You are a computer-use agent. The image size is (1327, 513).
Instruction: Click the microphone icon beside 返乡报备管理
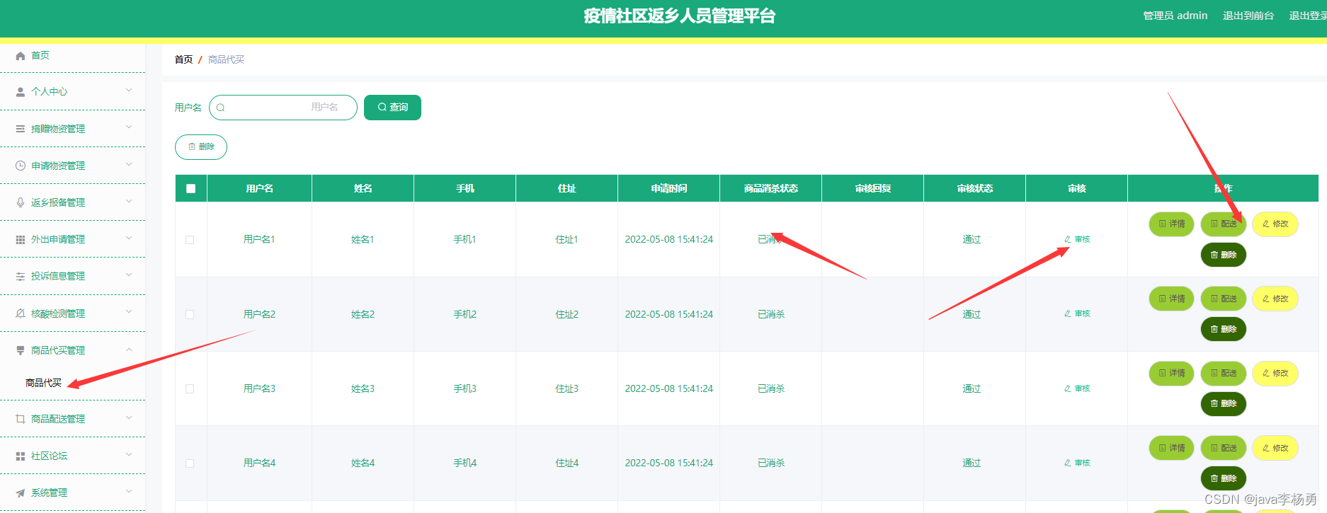21,202
